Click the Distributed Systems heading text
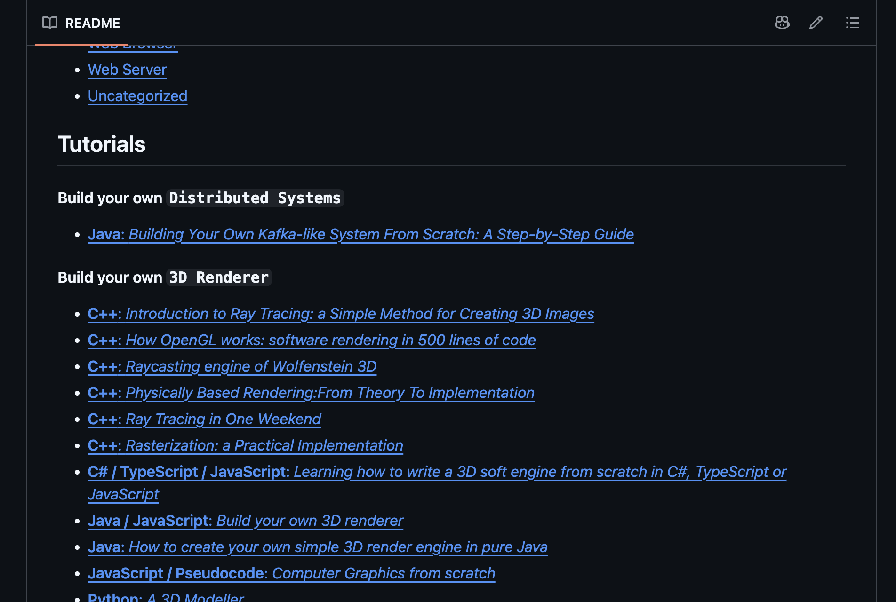896x602 pixels. (255, 198)
